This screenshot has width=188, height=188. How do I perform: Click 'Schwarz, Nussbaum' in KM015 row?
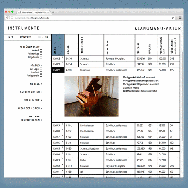(x=90, y=148)
